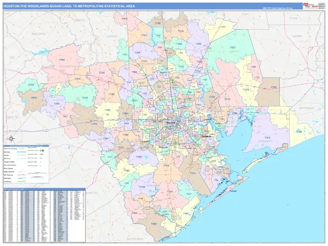Click the TYLER county label
Screen dimensions: 328x246
293,18
